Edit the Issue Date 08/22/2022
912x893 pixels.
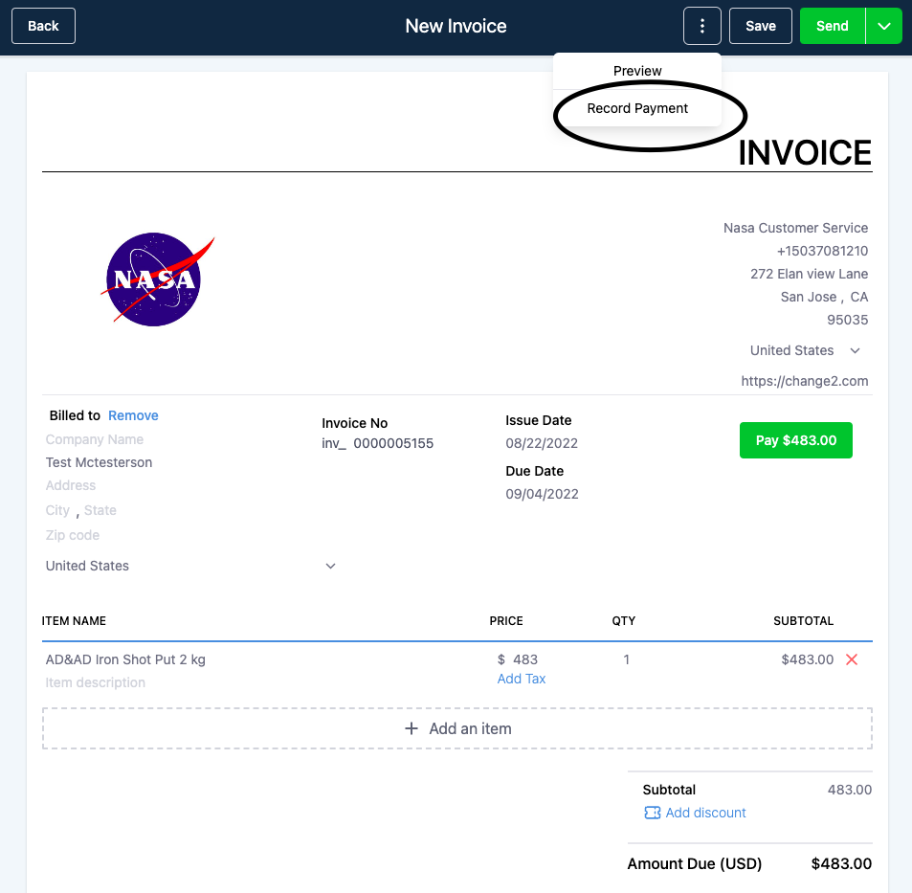[542, 443]
